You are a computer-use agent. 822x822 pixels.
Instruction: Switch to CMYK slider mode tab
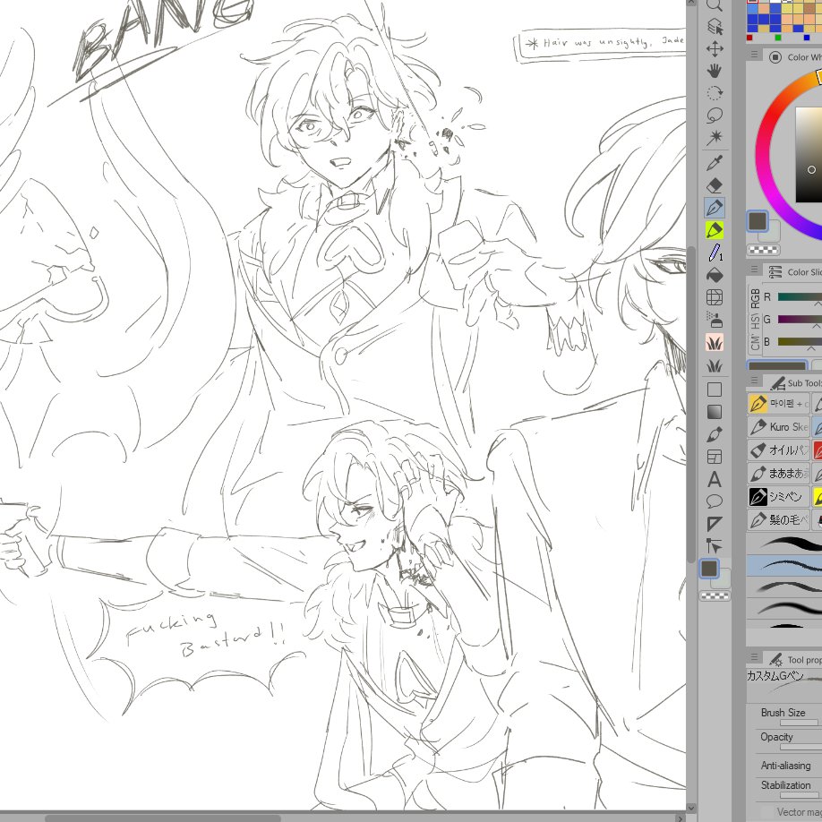tap(755, 341)
